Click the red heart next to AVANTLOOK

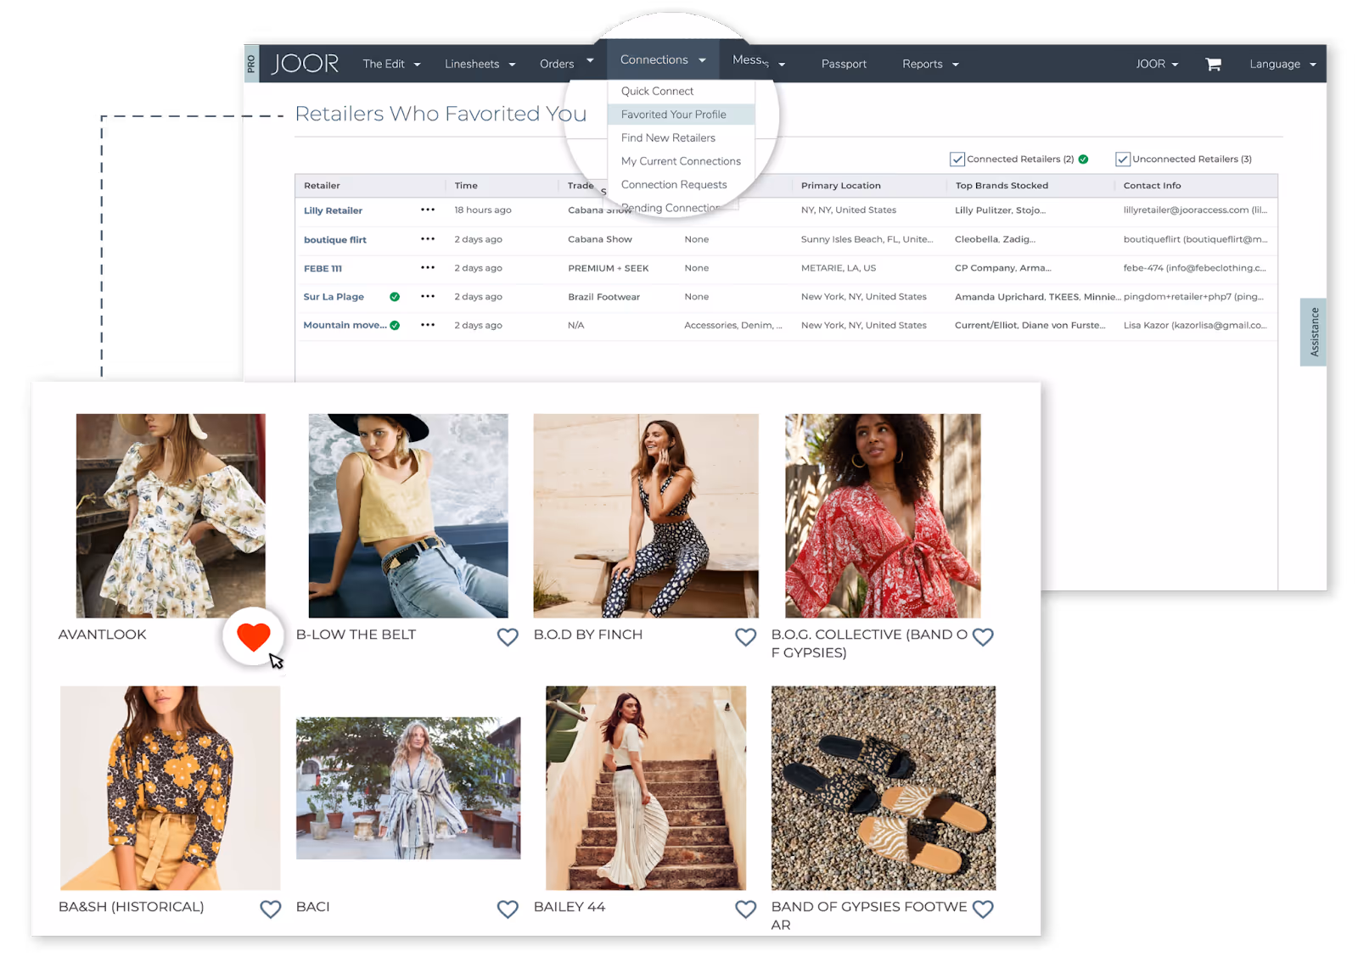(x=253, y=636)
